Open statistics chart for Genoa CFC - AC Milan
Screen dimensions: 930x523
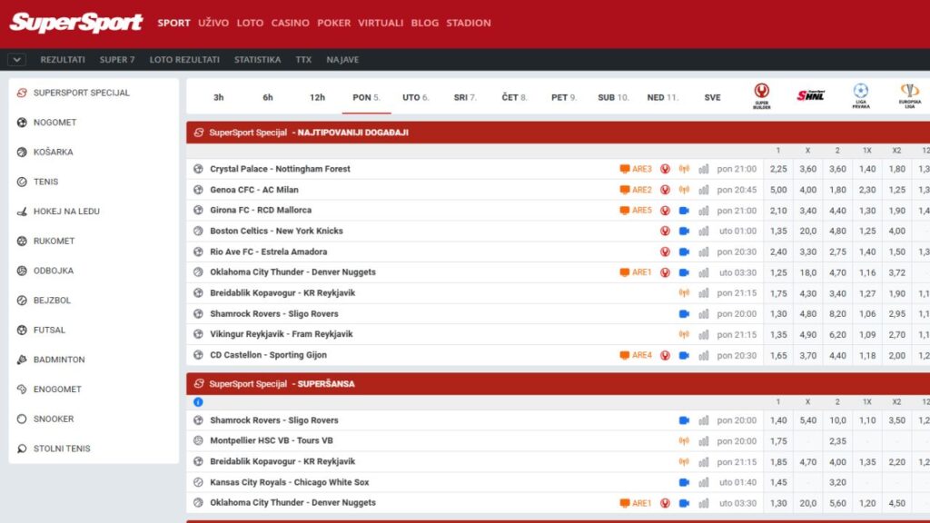coord(704,190)
